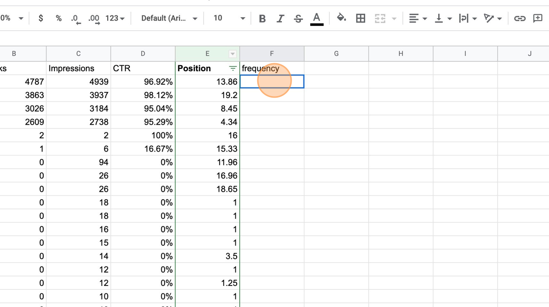
Task: Open the borders menu
Action: pyautogui.click(x=360, y=18)
